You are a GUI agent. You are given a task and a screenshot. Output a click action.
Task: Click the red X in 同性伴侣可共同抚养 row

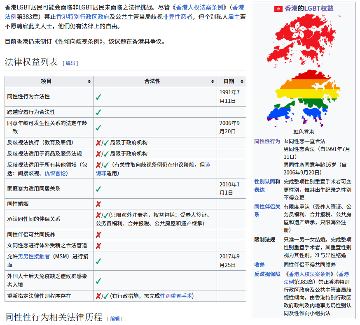pos(98,234)
